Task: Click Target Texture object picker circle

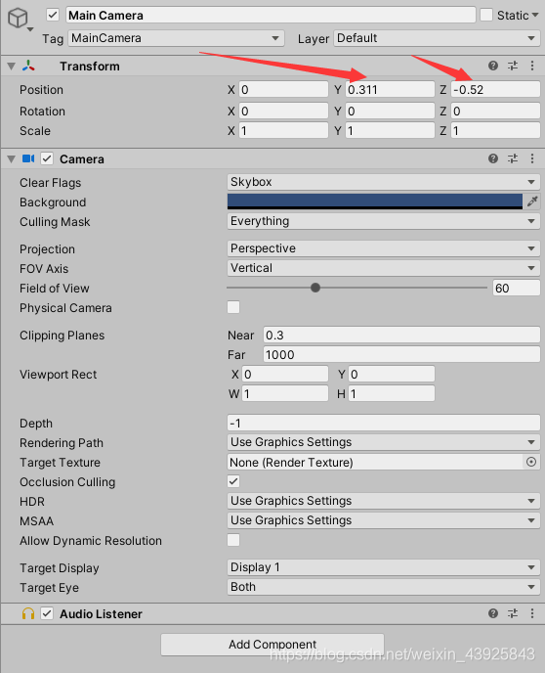Action: click(531, 462)
